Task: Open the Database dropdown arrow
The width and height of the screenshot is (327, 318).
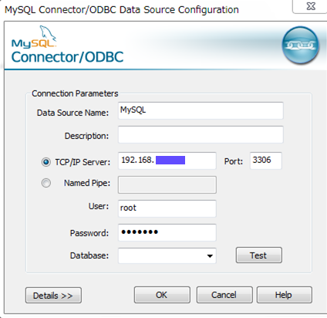Action: pyautogui.click(x=210, y=255)
